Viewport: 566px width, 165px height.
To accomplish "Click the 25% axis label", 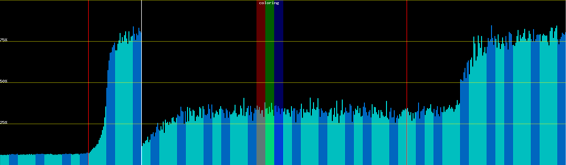I will tap(4, 122).
